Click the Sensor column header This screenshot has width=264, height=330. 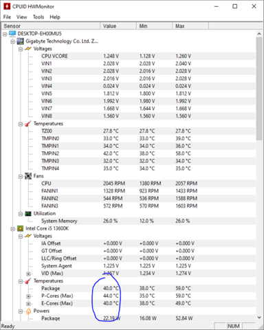pyautogui.click(x=51, y=26)
